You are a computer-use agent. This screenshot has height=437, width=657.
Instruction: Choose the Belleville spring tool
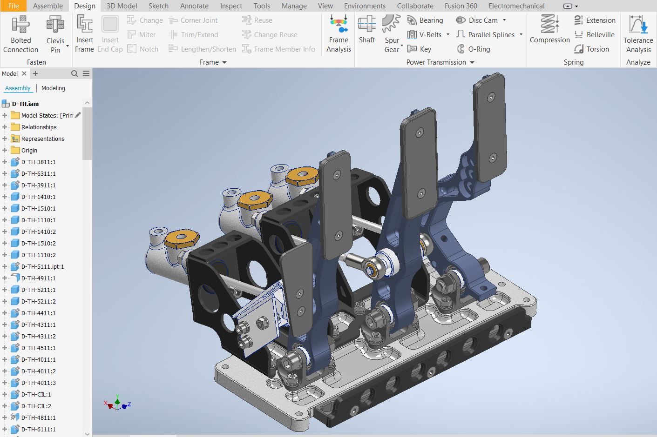pos(594,35)
